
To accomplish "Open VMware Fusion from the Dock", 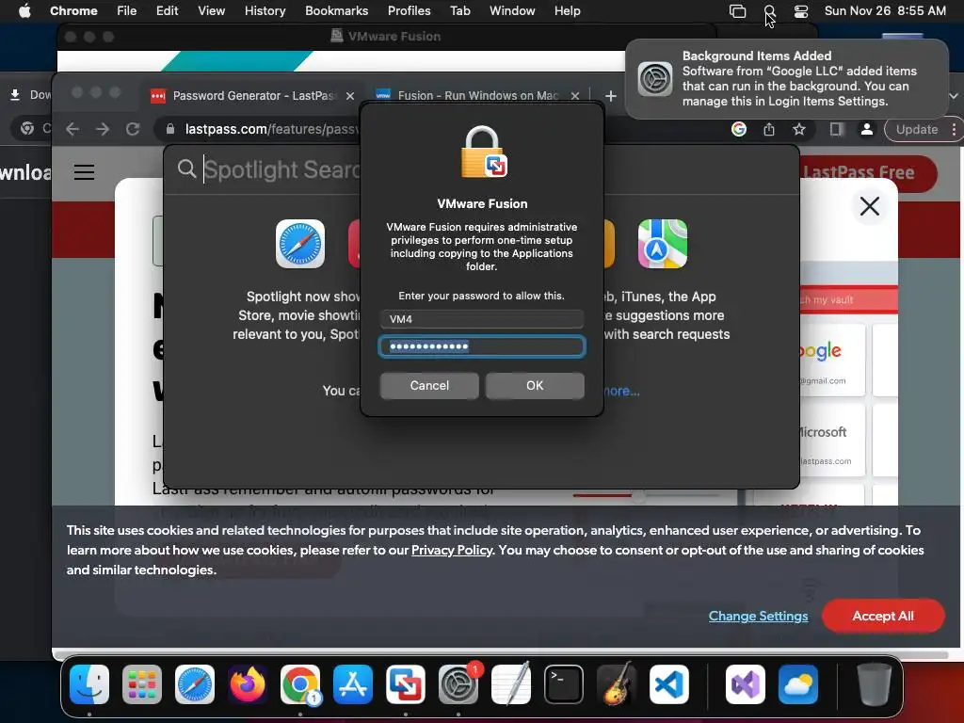I will point(406,684).
